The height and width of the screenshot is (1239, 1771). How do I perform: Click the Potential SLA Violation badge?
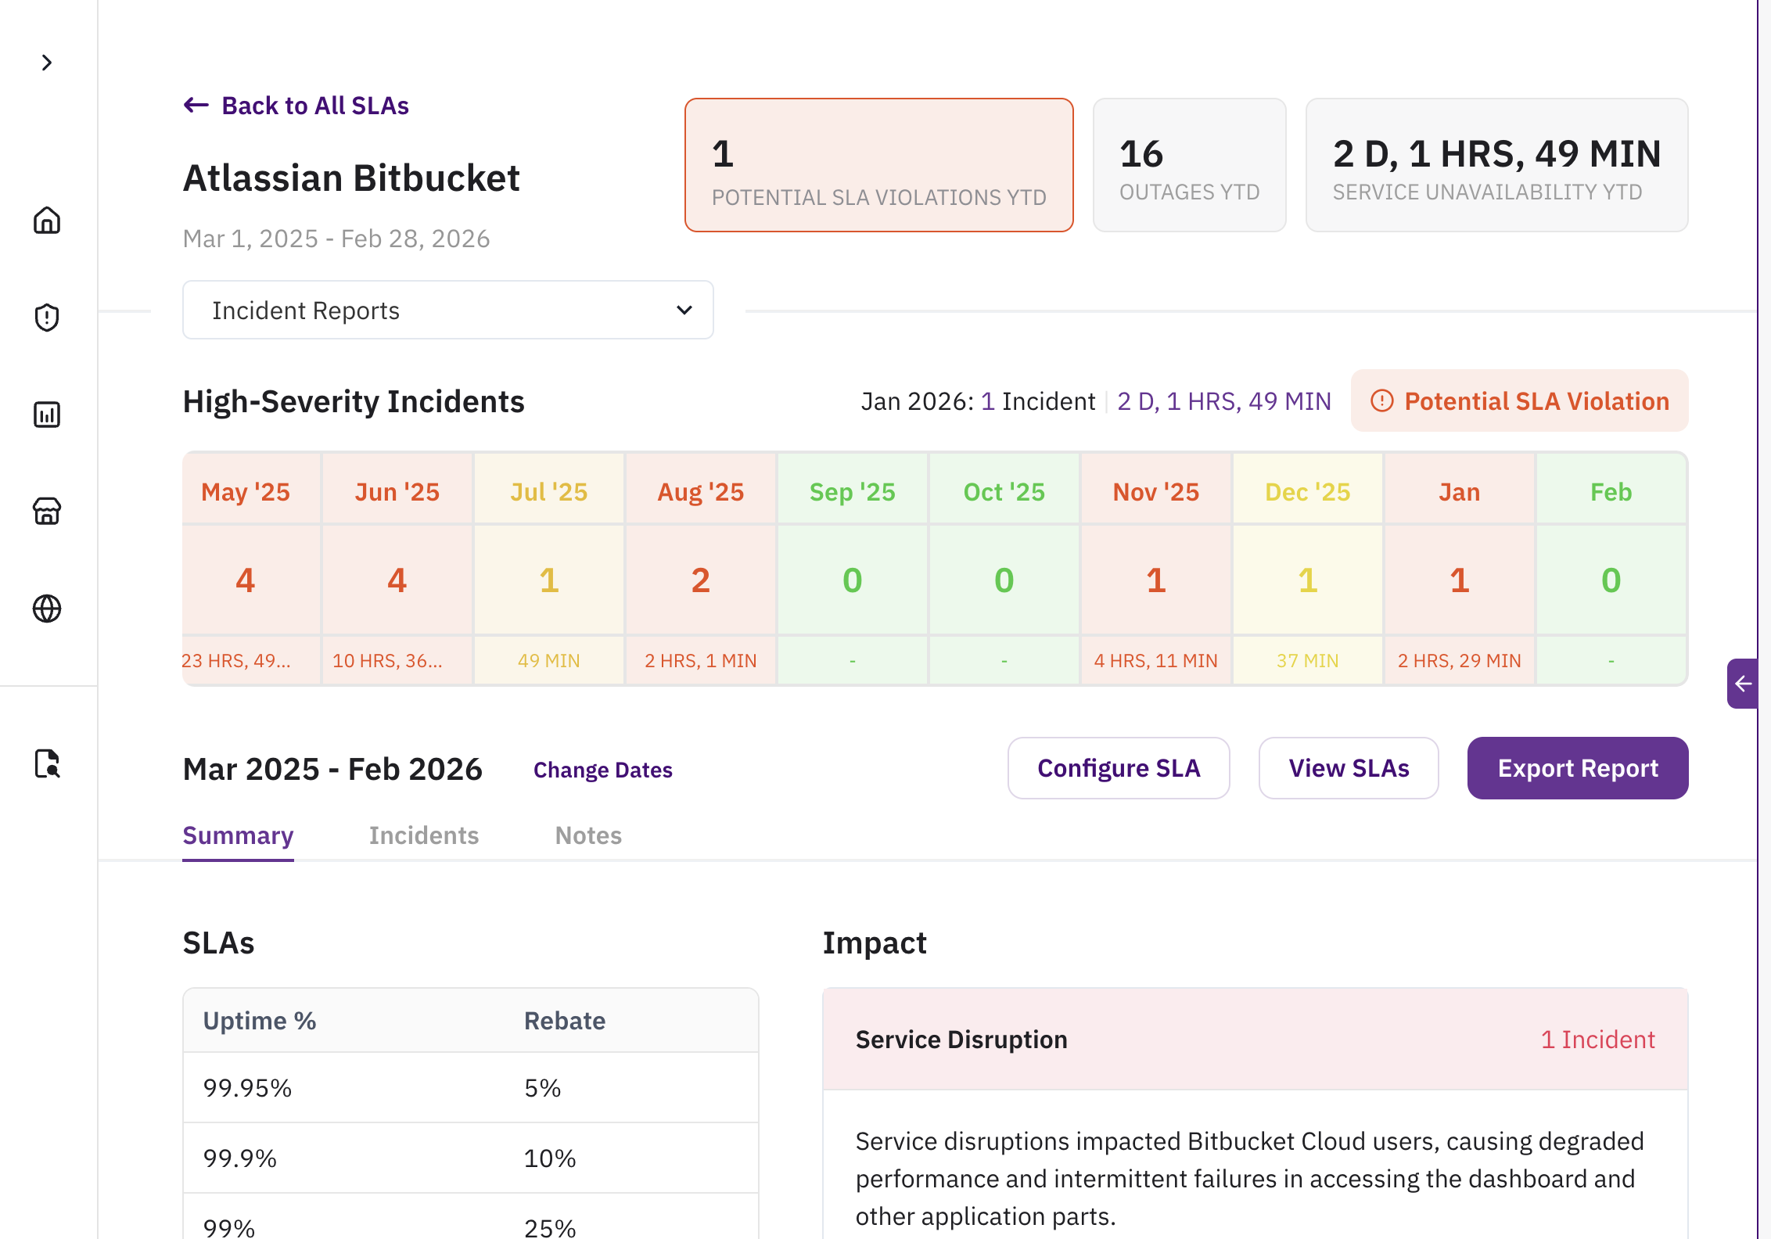1519,401
